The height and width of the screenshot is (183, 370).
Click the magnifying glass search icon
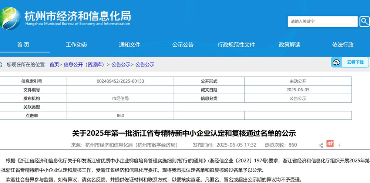point(364,21)
